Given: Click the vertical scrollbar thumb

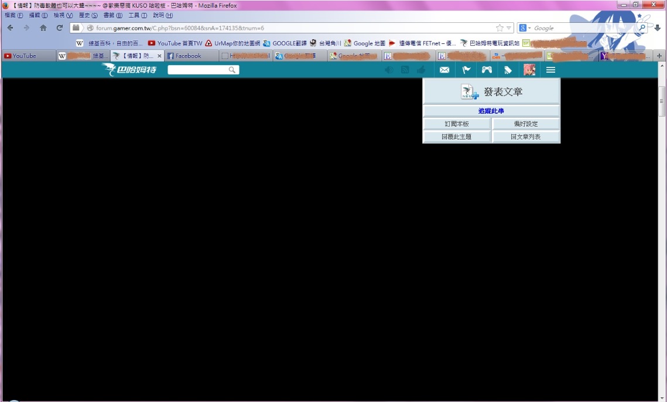Looking at the screenshot, I should [x=662, y=101].
